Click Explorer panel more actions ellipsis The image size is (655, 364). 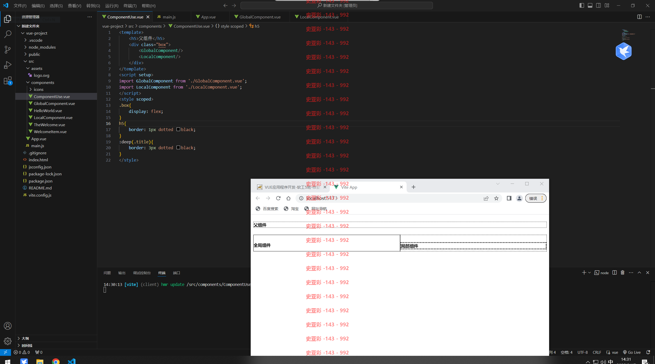[90, 17]
